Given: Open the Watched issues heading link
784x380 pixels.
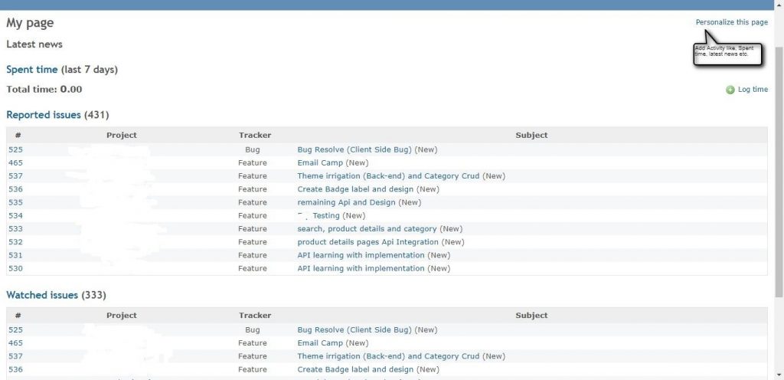Looking at the screenshot, I should [x=42, y=295].
